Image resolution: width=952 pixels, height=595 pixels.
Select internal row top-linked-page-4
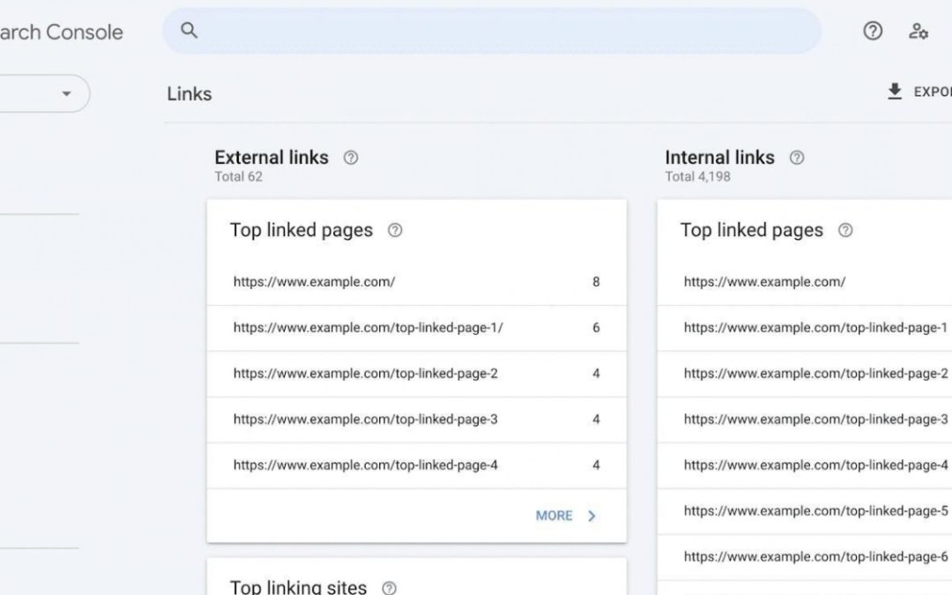click(805, 465)
